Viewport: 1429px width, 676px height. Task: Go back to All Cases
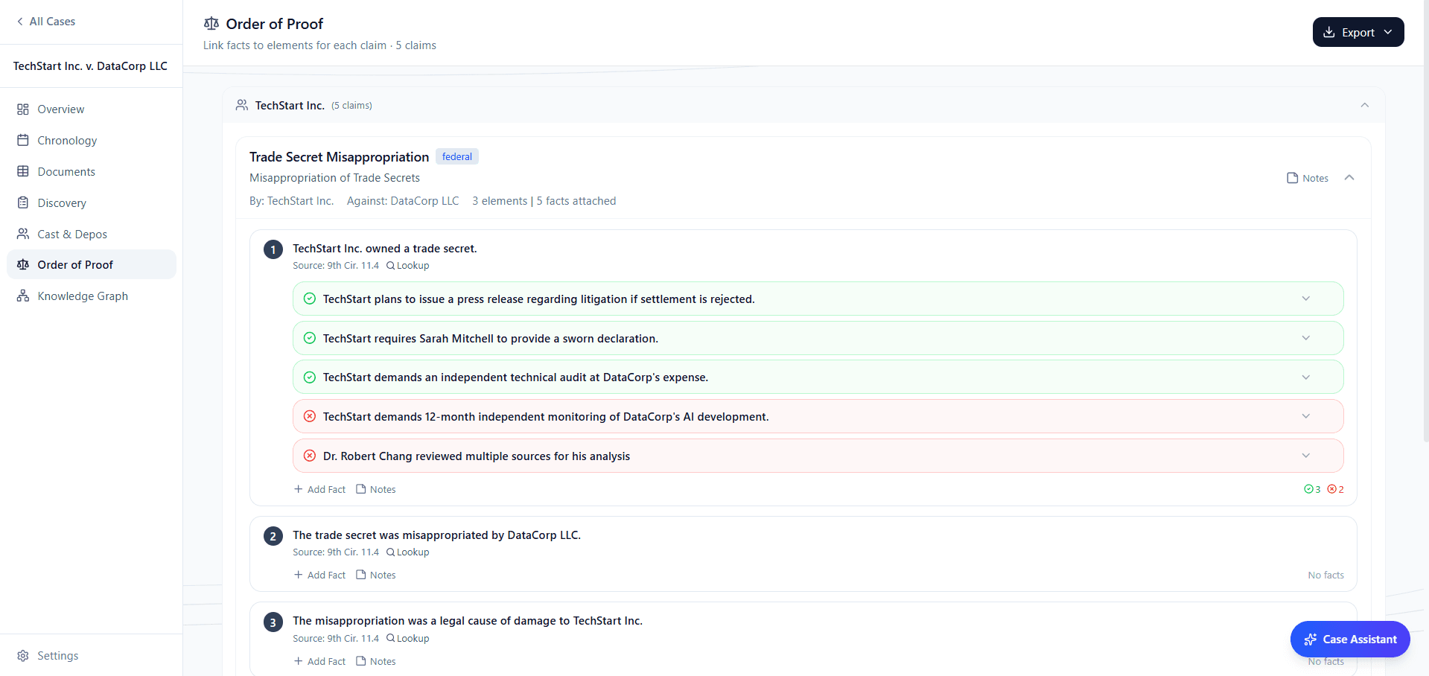(x=46, y=22)
